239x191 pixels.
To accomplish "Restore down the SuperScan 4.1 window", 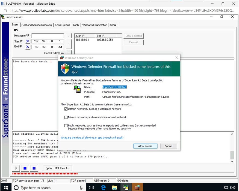I will tap(222, 17).
